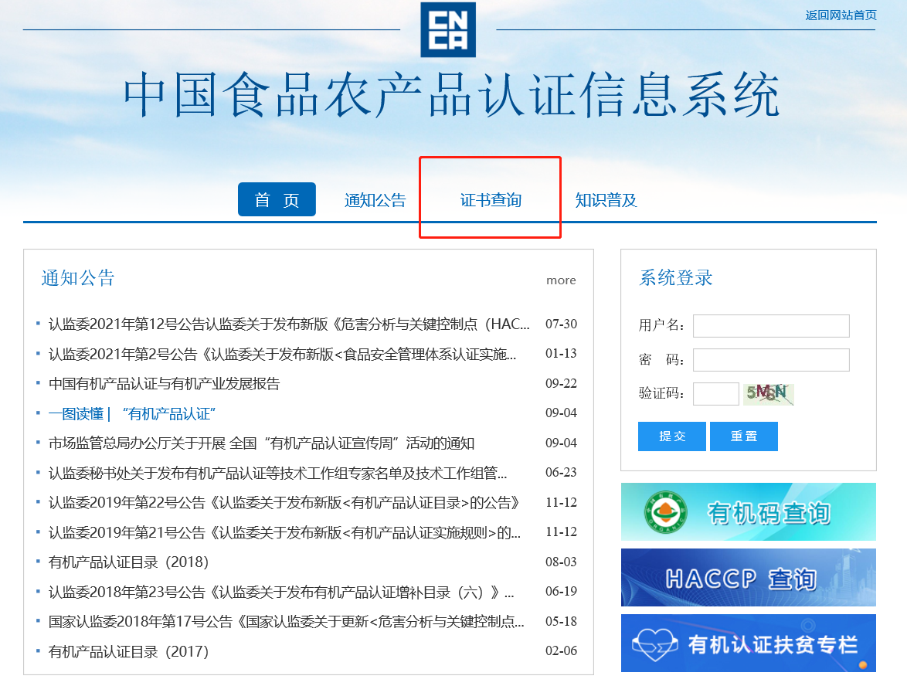Open the 有机认证扶贫专栏 banner
The width and height of the screenshot is (907, 686).
(749, 644)
